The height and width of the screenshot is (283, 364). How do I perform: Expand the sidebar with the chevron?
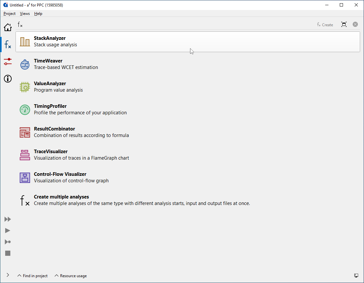pyautogui.click(x=8, y=275)
